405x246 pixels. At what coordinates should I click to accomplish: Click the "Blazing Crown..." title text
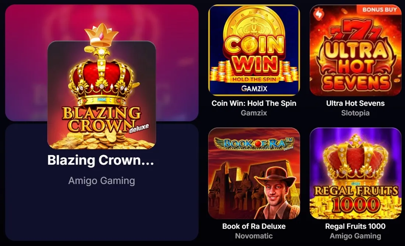point(101,160)
